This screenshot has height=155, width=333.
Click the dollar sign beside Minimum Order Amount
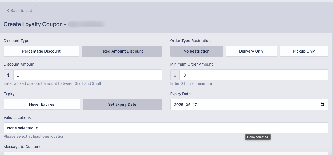[x=175, y=75]
